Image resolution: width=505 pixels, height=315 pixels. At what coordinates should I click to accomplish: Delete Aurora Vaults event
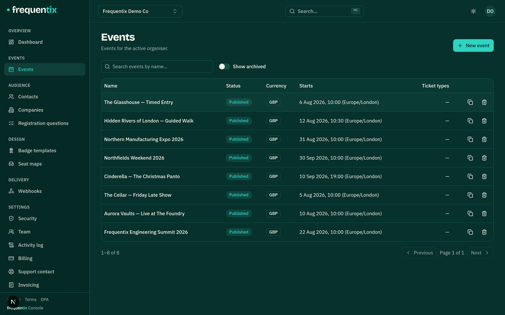tap(484, 214)
